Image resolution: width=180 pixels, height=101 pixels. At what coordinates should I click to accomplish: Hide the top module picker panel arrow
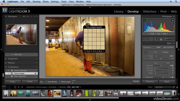90,7
